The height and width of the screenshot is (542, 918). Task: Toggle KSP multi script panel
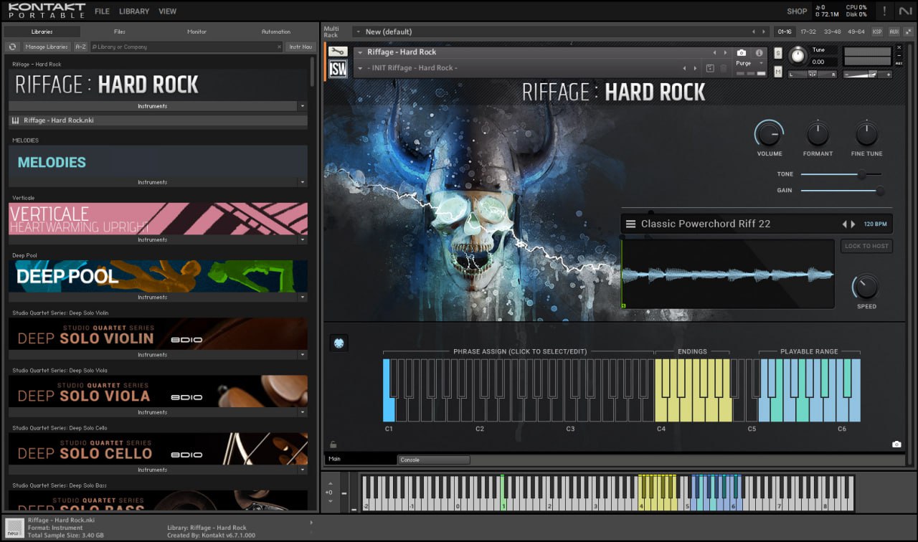point(877,32)
